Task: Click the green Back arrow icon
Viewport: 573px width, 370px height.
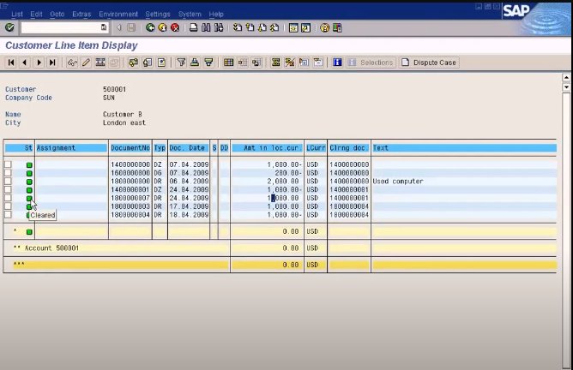Action: click(150, 27)
